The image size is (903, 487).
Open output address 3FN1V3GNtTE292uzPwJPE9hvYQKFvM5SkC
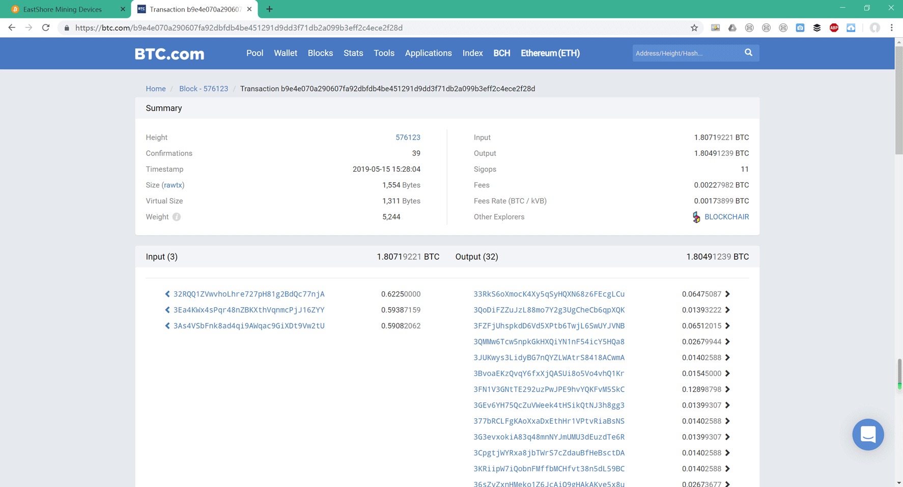pos(549,389)
